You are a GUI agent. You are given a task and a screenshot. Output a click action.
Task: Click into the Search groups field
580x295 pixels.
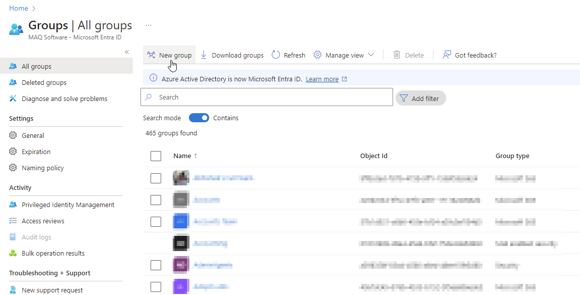(x=273, y=97)
